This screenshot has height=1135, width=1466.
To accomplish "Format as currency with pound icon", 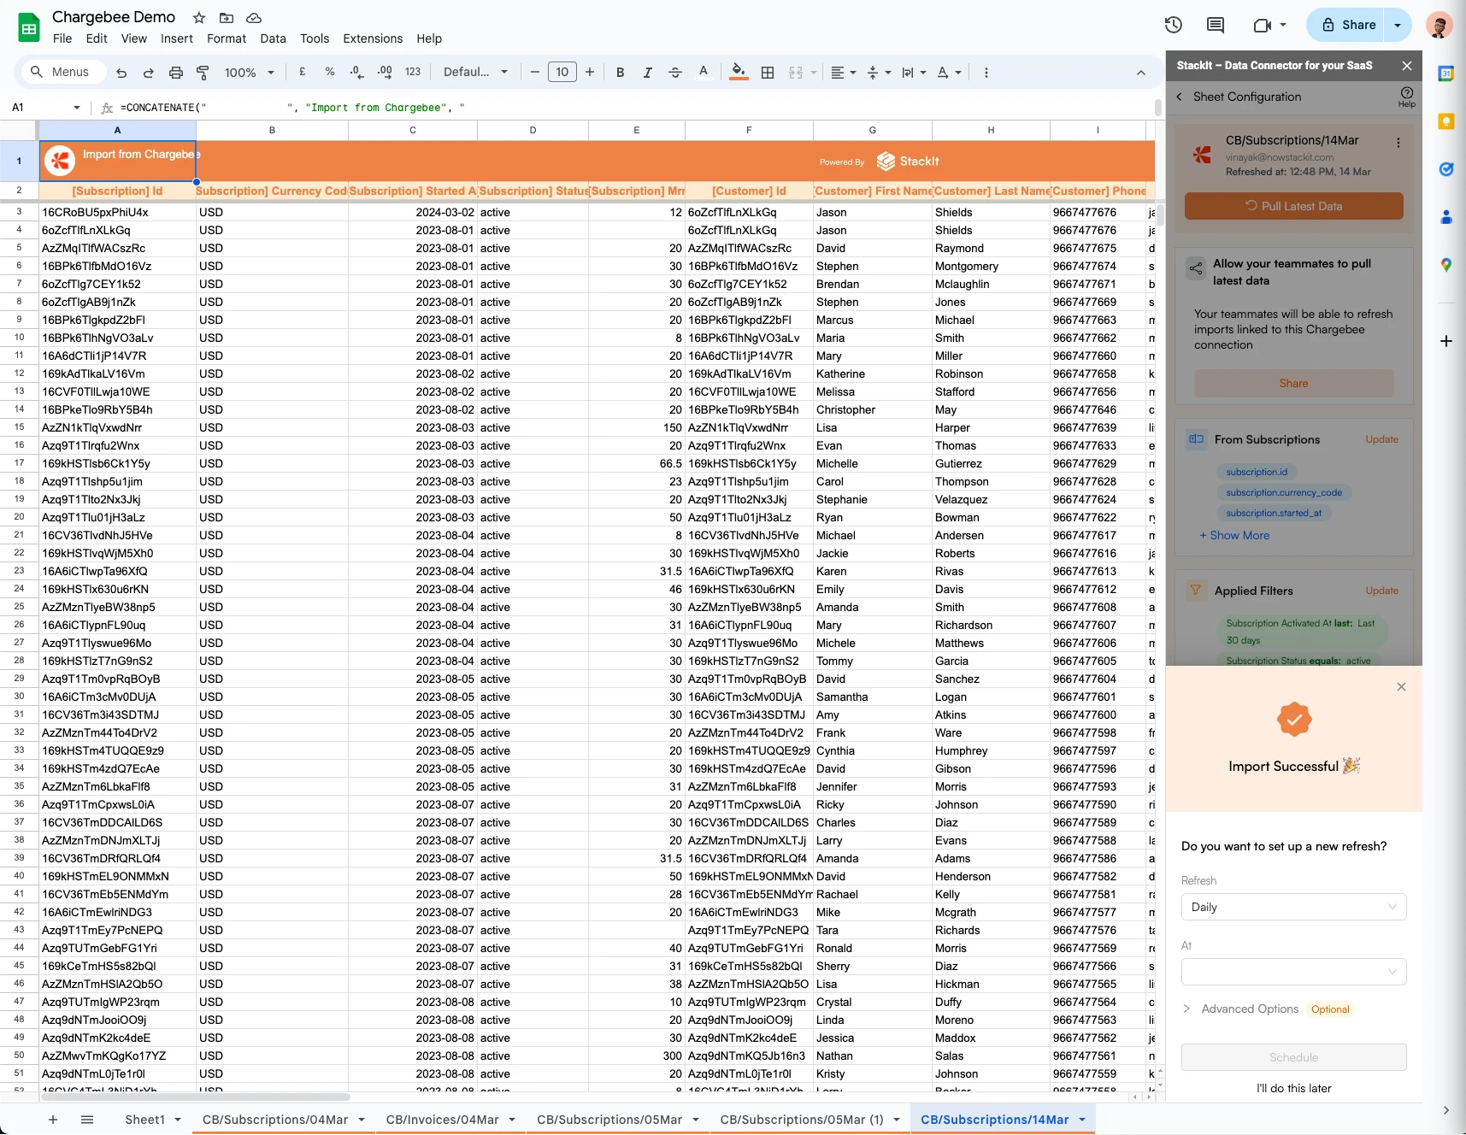I will (x=302, y=73).
